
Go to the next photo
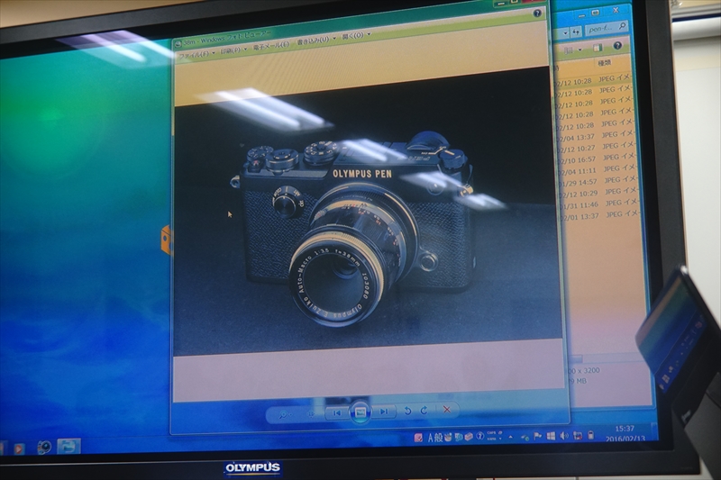coord(384,412)
